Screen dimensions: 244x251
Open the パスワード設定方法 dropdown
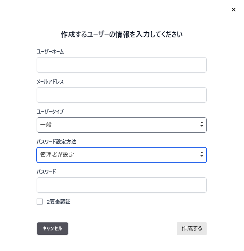coord(122,155)
